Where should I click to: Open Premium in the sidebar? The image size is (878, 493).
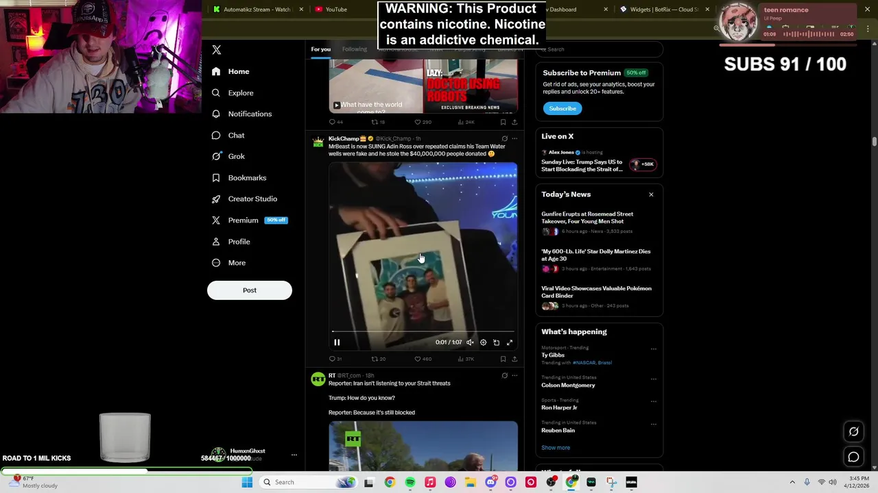pos(249,220)
